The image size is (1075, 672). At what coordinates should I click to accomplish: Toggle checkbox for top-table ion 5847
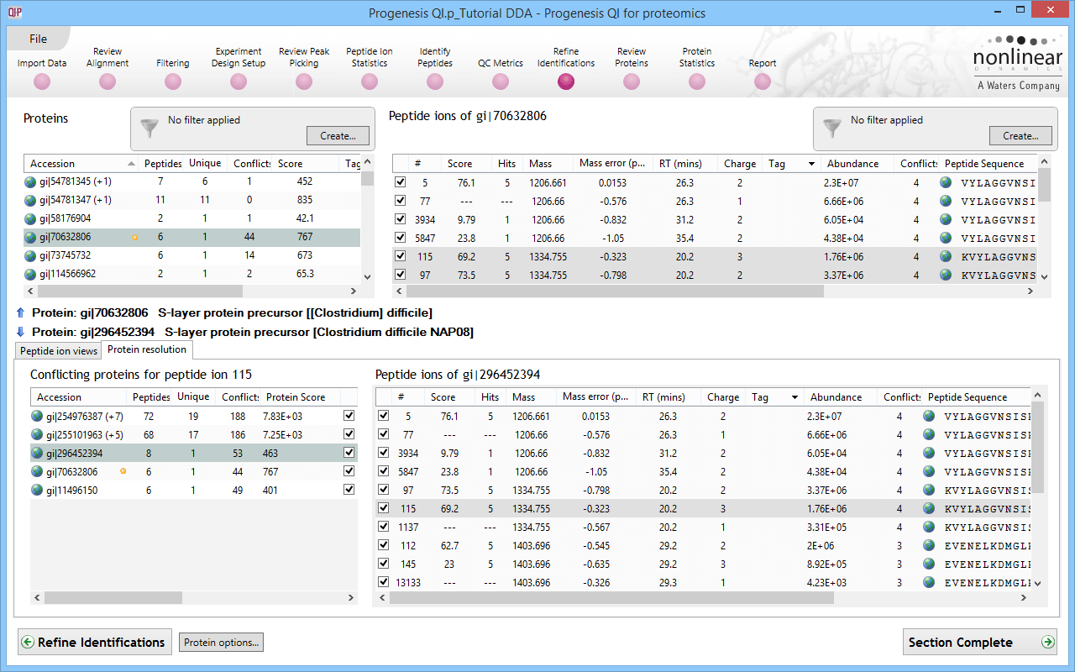[x=401, y=237]
